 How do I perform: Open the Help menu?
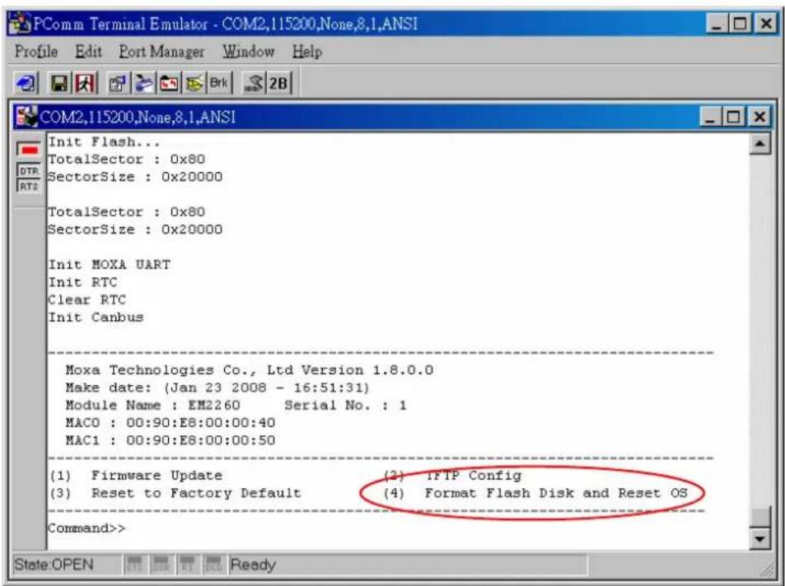[x=307, y=52]
